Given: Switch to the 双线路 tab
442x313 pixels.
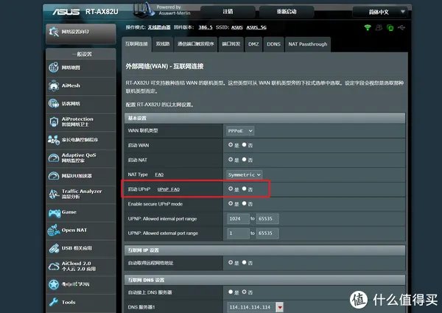Looking at the screenshot, I should click(163, 44).
